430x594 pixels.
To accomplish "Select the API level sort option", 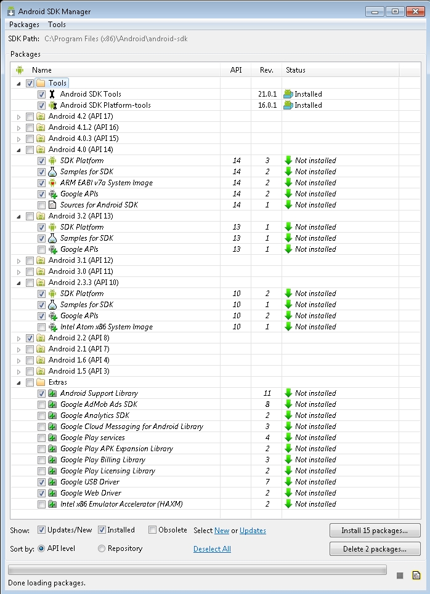I will pyautogui.click(x=41, y=548).
